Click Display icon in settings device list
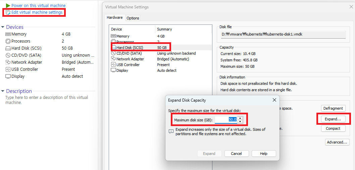355x170 pixels. coord(113,70)
